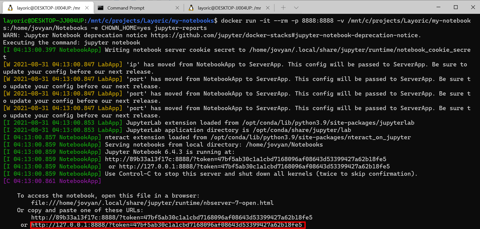The image size is (480, 229).
Task: Click the NotebookApp log line 89b33a13f17c URL
Action: pos(246,159)
